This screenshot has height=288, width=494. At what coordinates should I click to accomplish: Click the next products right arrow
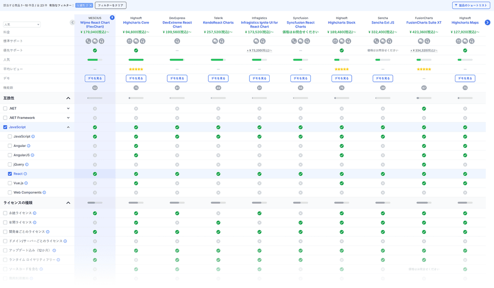pyautogui.click(x=487, y=22)
